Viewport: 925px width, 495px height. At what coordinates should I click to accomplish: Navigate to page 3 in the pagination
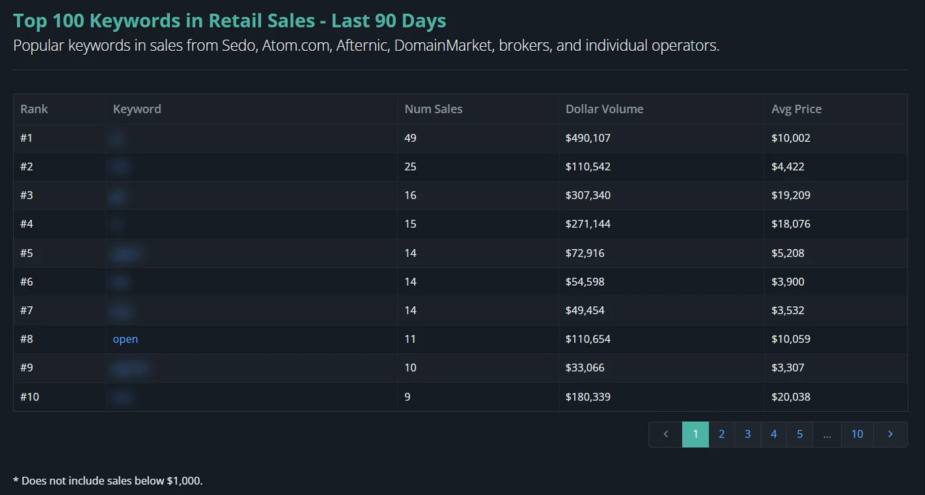point(747,434)
